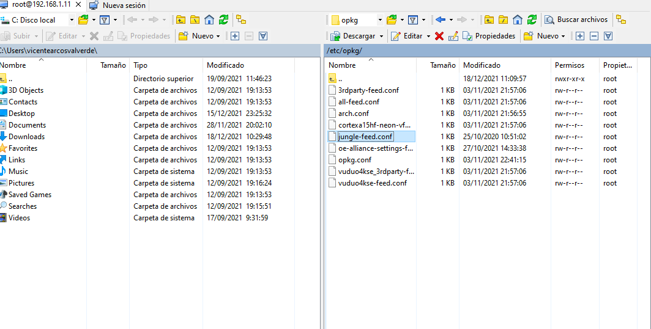Expand the remote Nuevo dropdown menu
Screen dimensions: 651x329
(564, 36)
